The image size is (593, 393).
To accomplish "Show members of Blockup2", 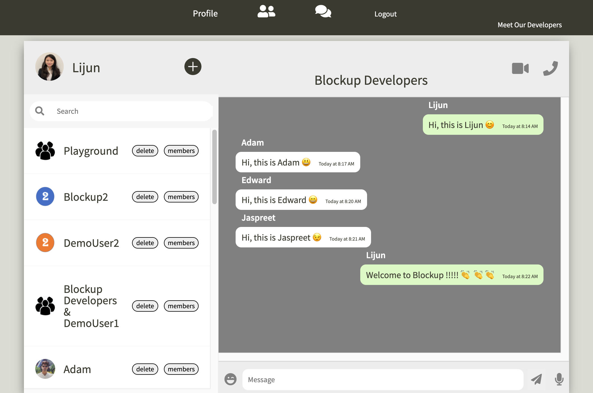I will pos(181,197).
